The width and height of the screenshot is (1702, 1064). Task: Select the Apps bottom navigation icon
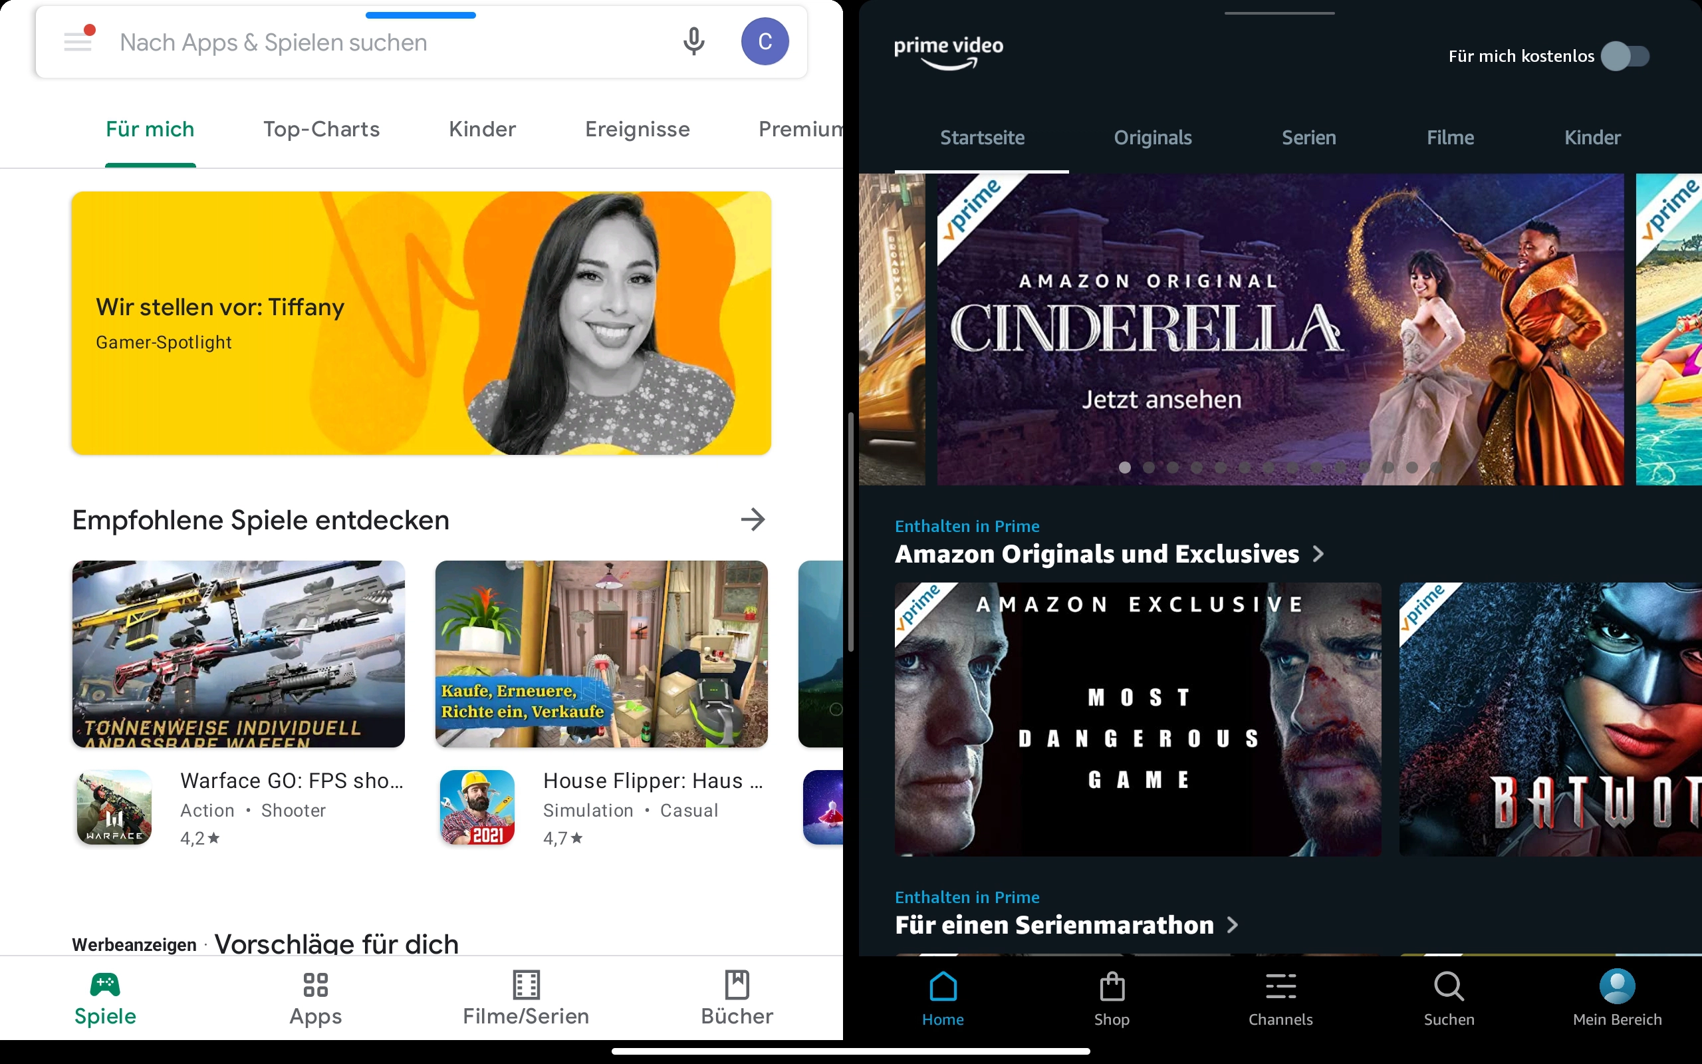click(x=316, y=984)
